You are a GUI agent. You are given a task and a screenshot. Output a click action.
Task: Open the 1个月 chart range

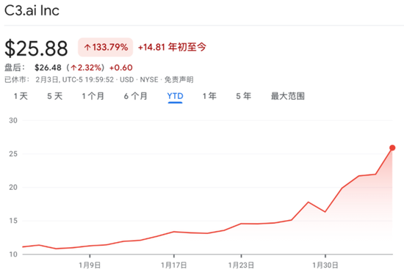tap(93, 96)
